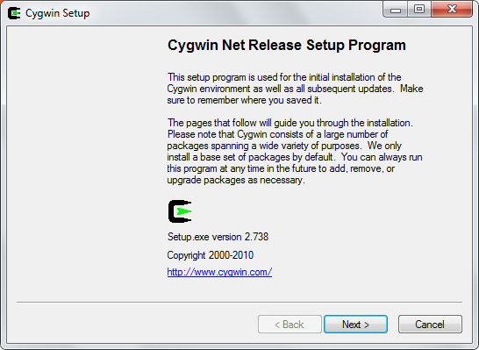This screenshot has width=479, height=350.
Task: Close the Cygwin Setup window
Action: [452, 10]
